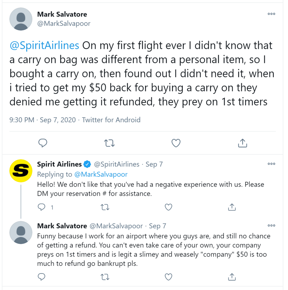Open the @SpiritAirlines mention in the tweet text
The width and height of the screenshot is (288, 290).
pyautogui.click(x=44, y=45)
